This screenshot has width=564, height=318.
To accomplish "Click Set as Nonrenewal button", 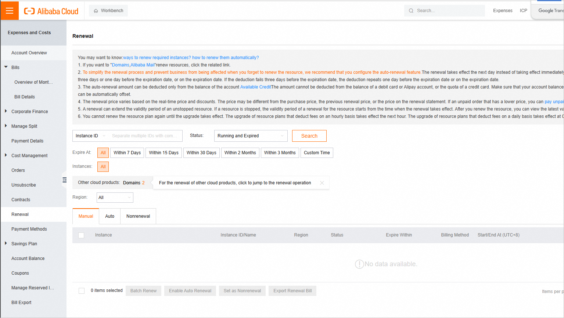I will coord(242,291).
